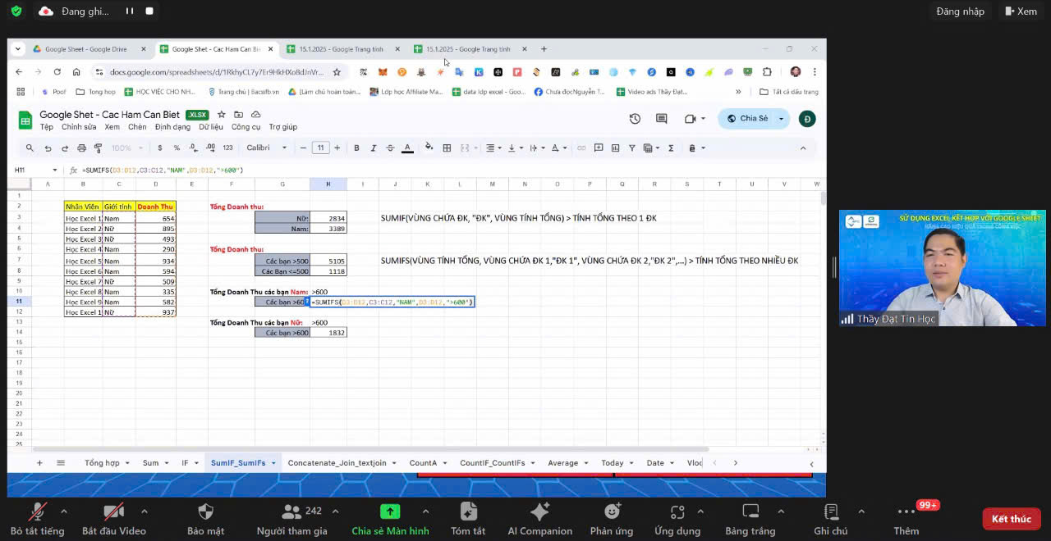Open the horizontal align dropdown
The width and height of the screenshot is (1051, 541).
(x=493, y=148)
